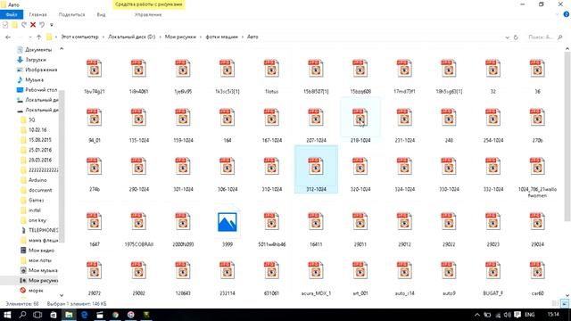571x321 pixels.
Task: Select the file acura_MDX_1
Action: (x=316, y=278)
